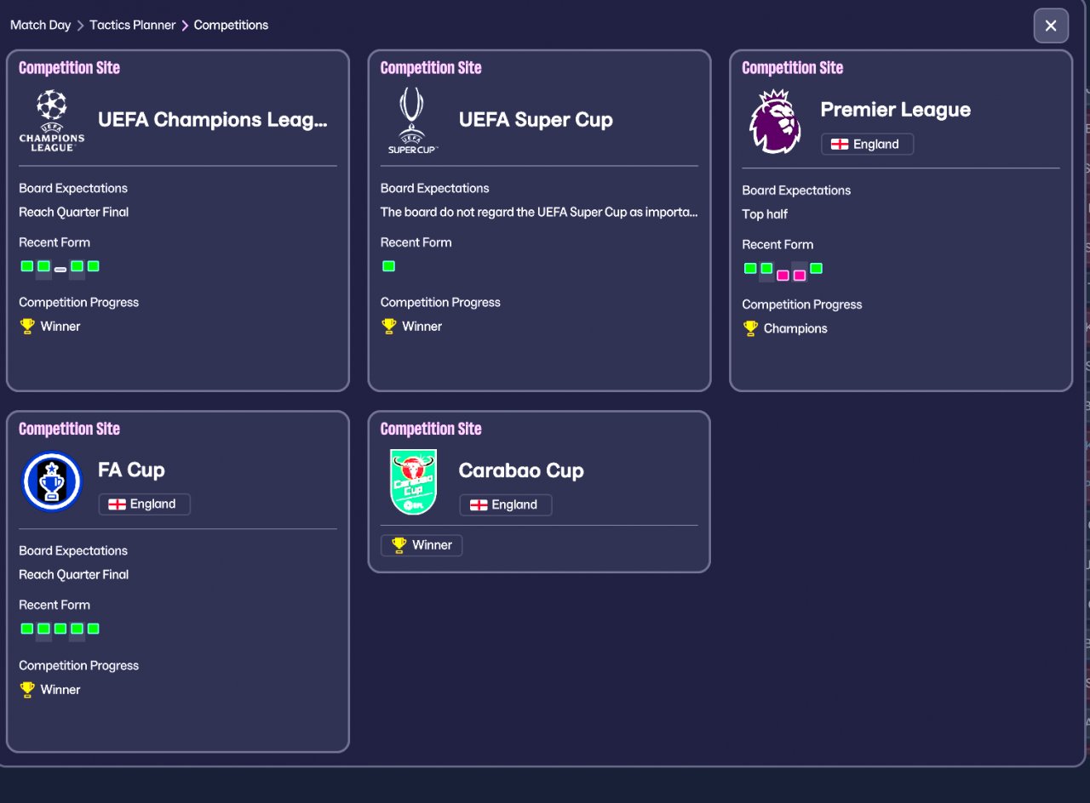Click the UEFA Champions League logo

coord(52,120)
